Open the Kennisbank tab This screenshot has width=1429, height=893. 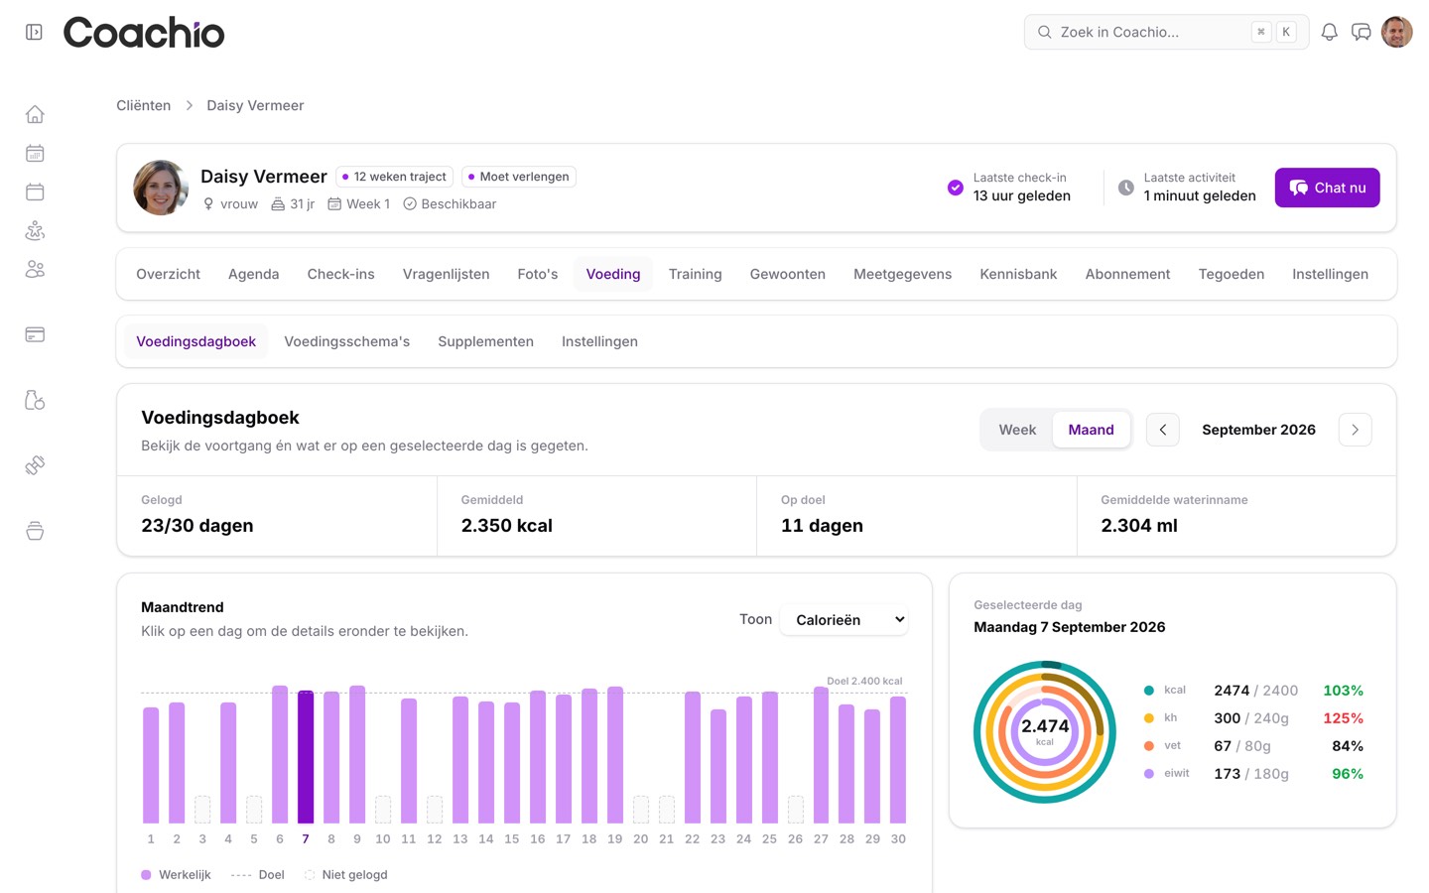(x=1018, y=274)
